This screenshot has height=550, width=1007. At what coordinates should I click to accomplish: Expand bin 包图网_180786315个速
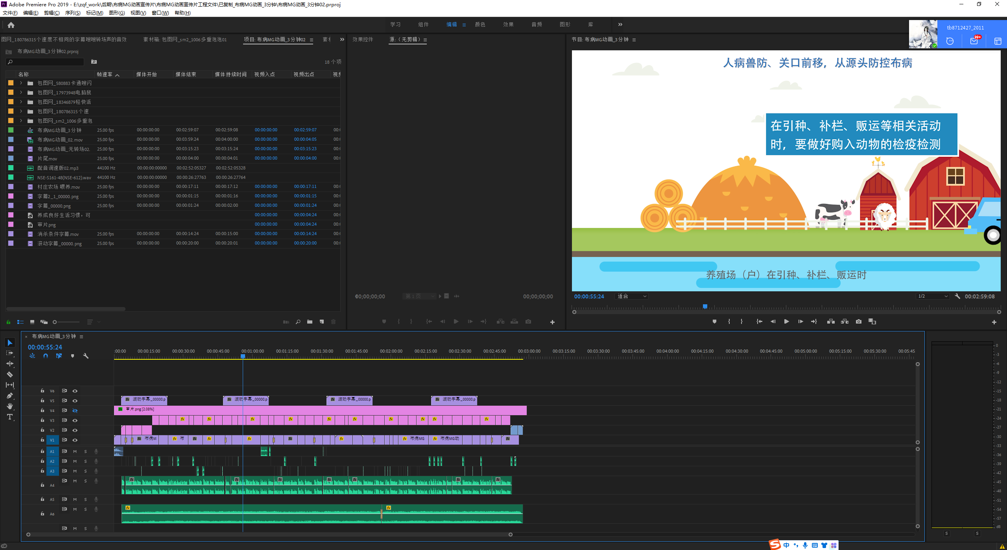point(21,111)
